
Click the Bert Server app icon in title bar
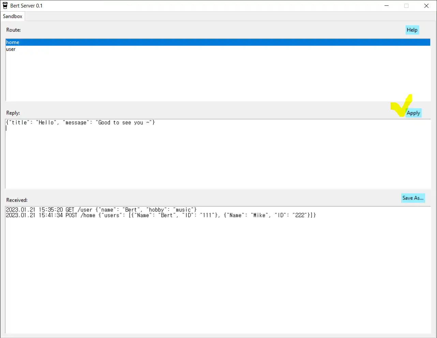(x=5, y=5)
